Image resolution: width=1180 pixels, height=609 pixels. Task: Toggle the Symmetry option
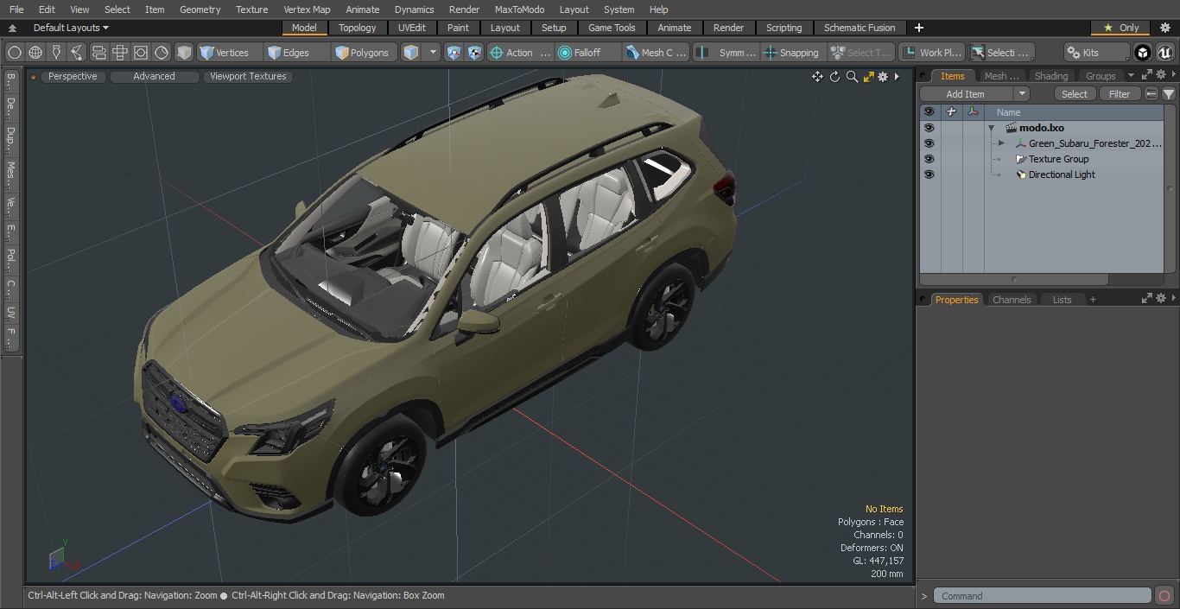click(x=728, y=53)
